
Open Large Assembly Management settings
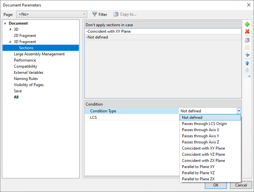(39, 54)
